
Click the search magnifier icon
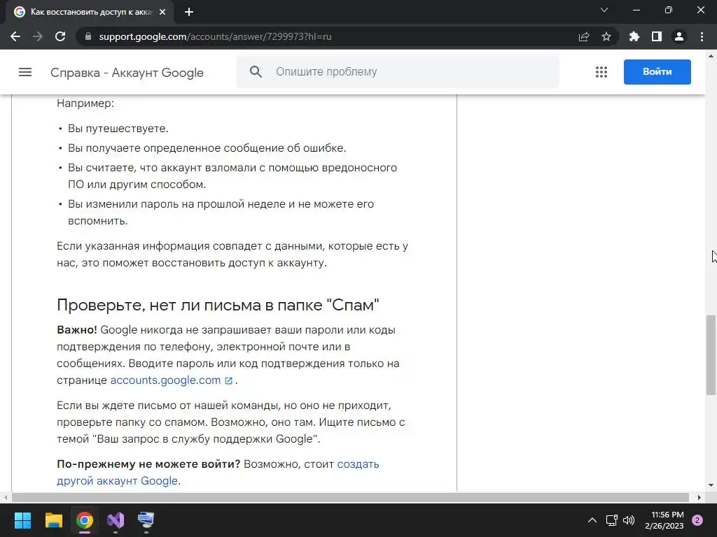(x=256, y=72)
